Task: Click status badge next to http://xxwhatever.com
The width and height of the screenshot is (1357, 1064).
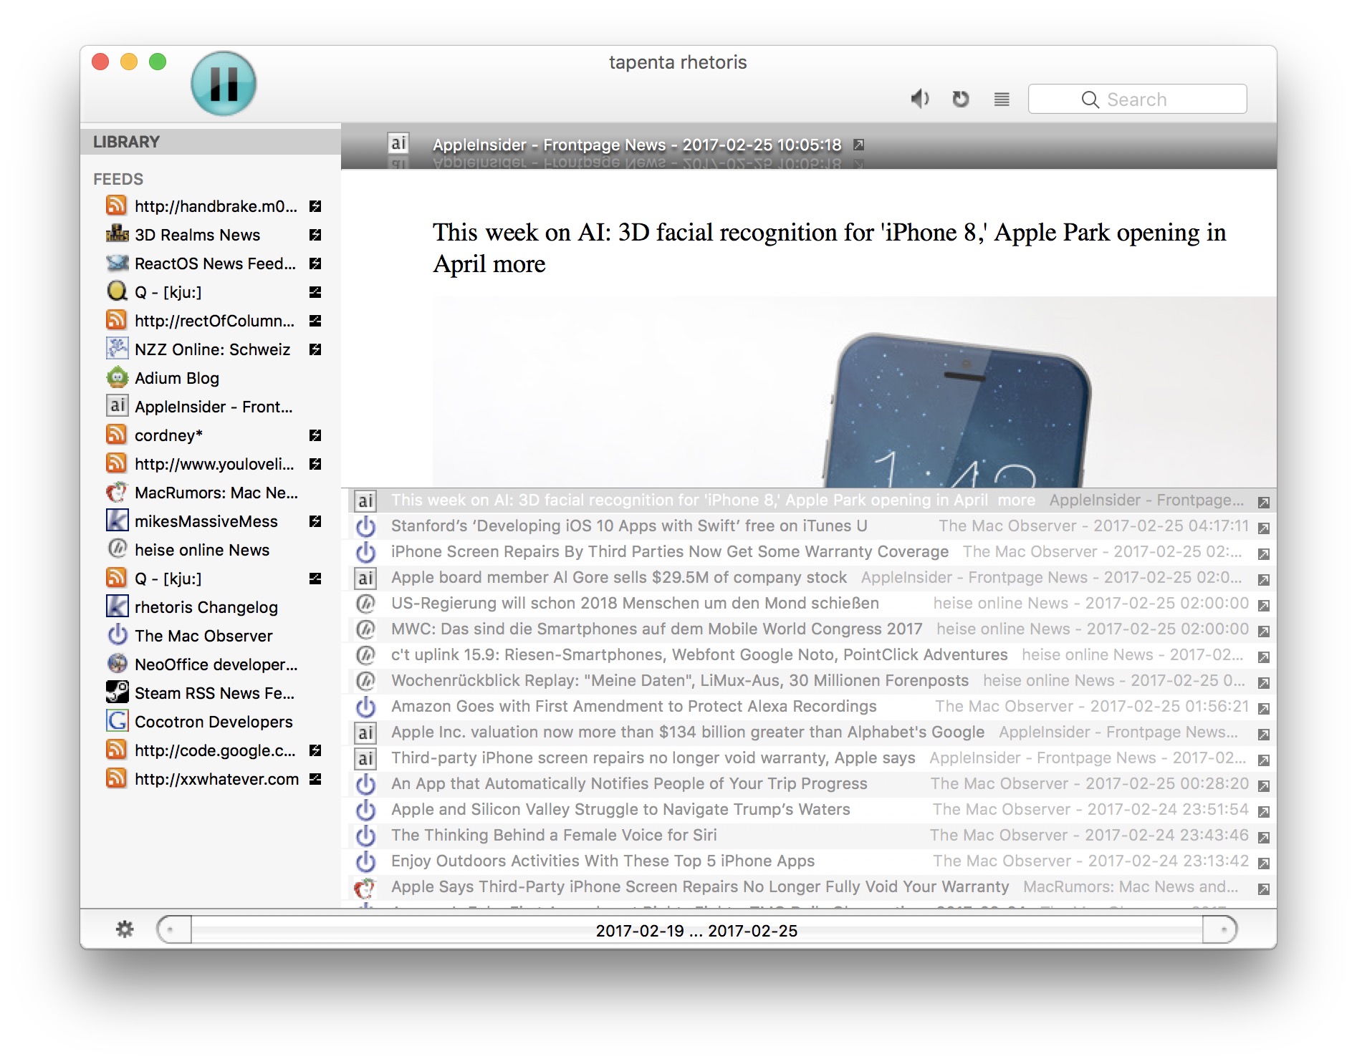Action: [x=315, y=779]
